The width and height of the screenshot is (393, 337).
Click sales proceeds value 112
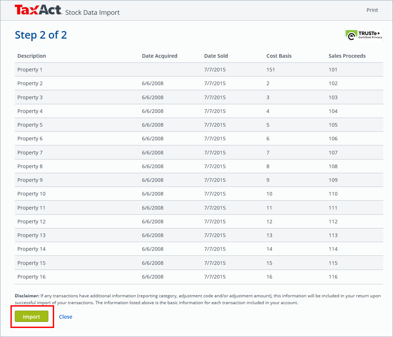click(333, 222)
